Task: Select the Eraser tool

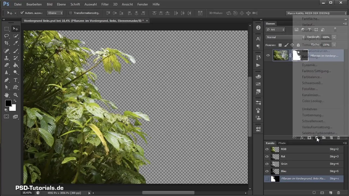Action: (x=7, y=65)
